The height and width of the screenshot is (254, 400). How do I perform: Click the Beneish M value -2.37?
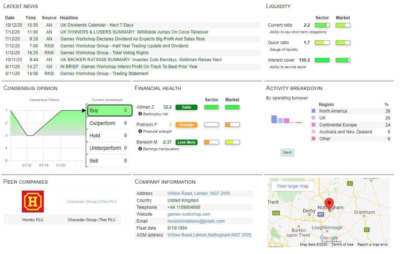coord(166,142)
